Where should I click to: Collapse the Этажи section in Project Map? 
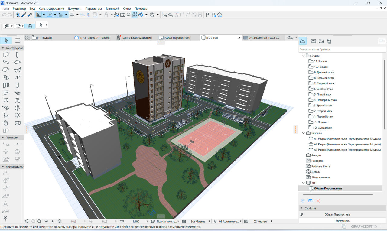(x=304, y=55)
